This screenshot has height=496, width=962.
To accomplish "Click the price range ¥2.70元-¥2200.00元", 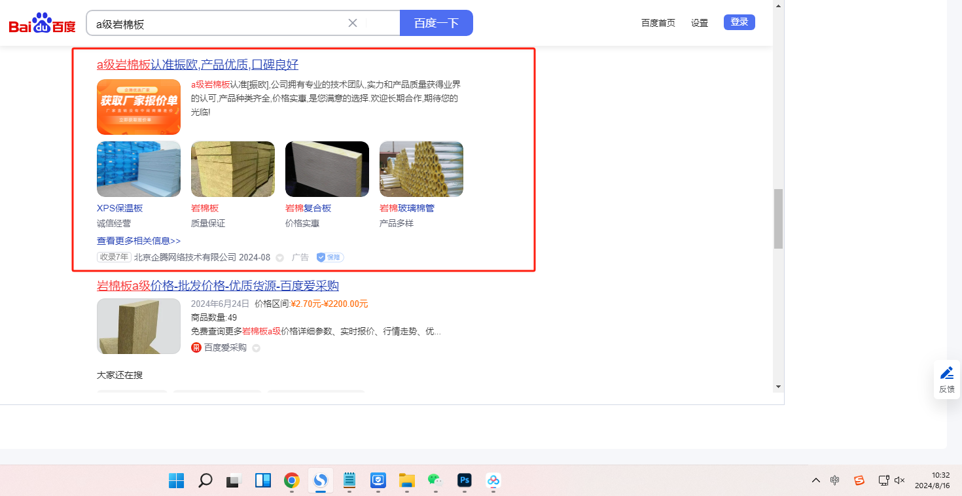I will click(x=329, y=304).
